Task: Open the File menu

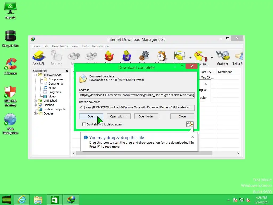Action: tap(46, 46)
